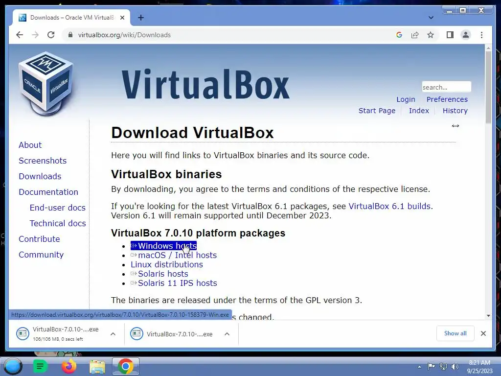Open the Google icon in address bar
The image size is (501, 376).
[x=399, y=35]
